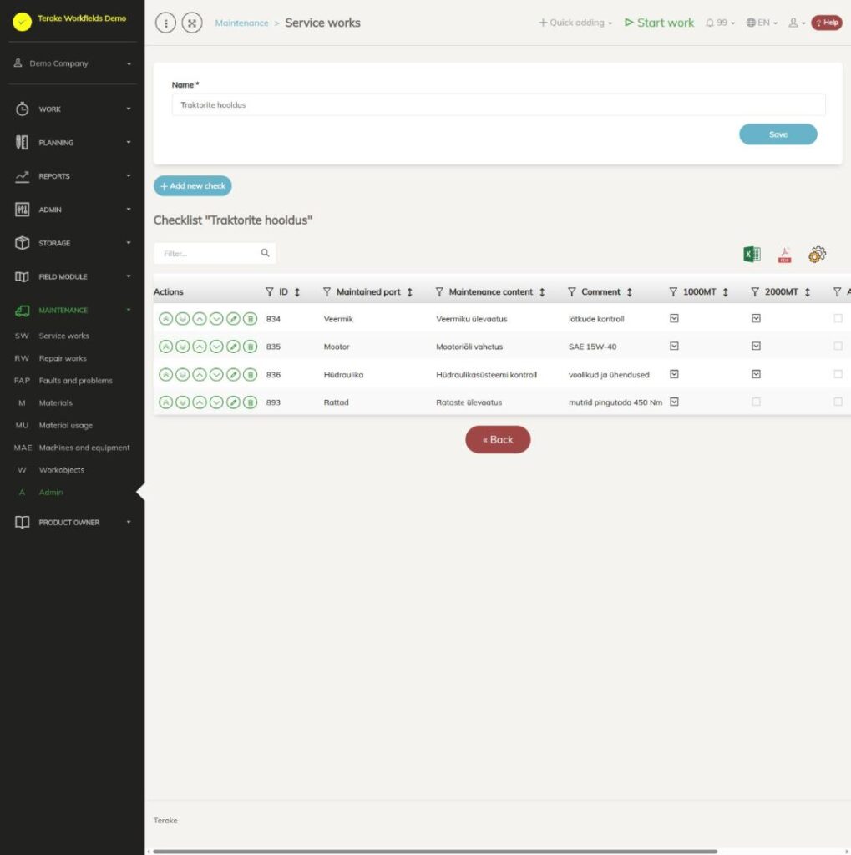Viewport: 851px width, 855px height.
Task: Delete the Mootor row using the trash icon
Action: 250,347
